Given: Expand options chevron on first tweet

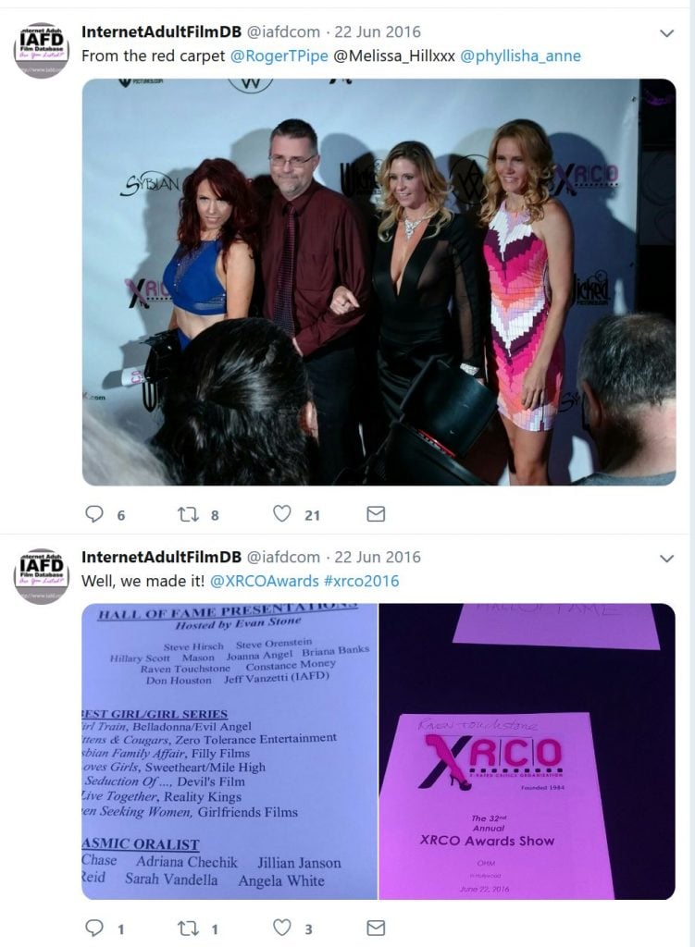Looking at the screenshot, I should (666, 33).
